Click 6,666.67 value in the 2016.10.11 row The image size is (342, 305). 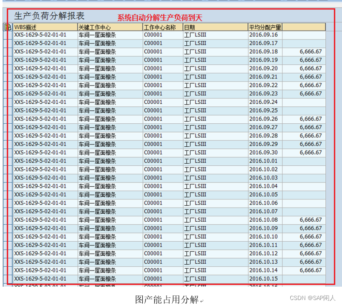(x=311, y=245)
